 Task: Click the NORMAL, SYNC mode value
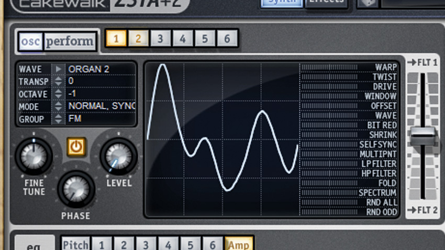(102, 106)
